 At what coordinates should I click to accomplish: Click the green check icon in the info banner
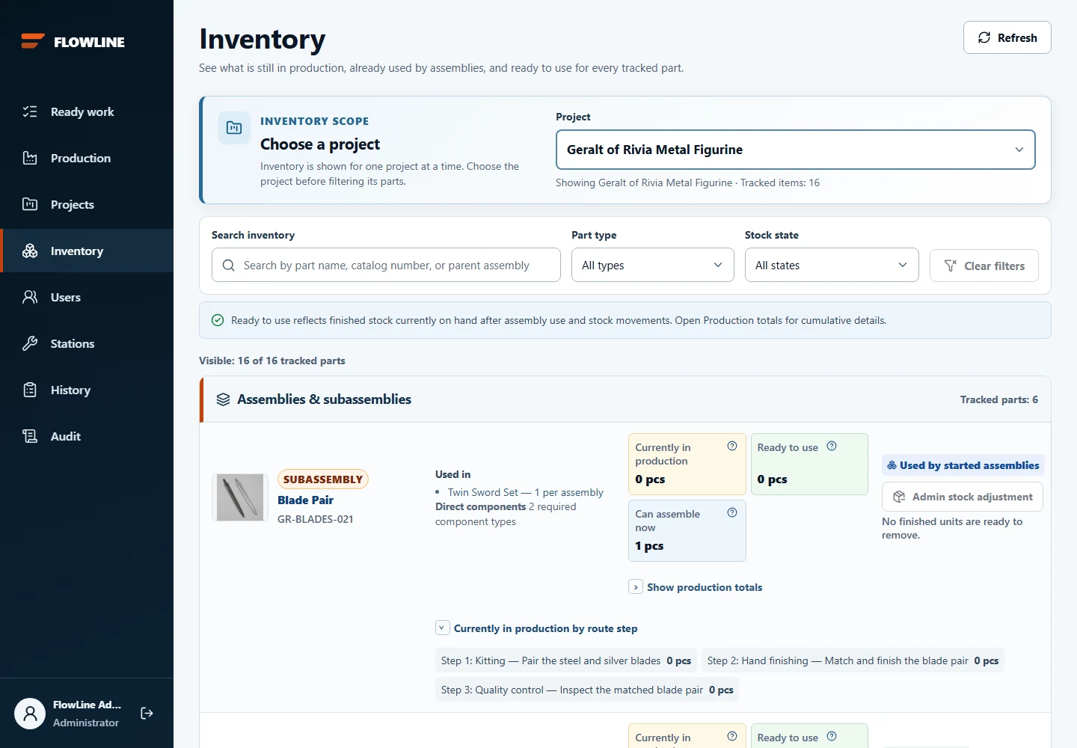click(218, 320)
